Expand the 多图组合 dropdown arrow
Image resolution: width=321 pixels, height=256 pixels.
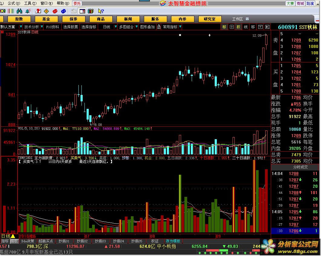pos(137,27)
